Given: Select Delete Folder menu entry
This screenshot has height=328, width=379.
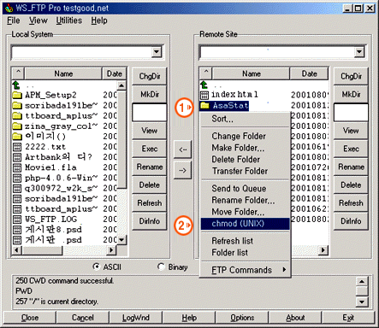Looking at the screenshot, I should coord(246,160).
